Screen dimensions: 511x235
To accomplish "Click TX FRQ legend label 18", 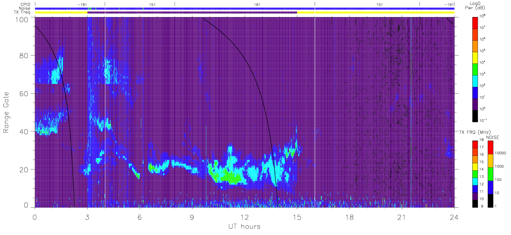I will click(481, 140).
